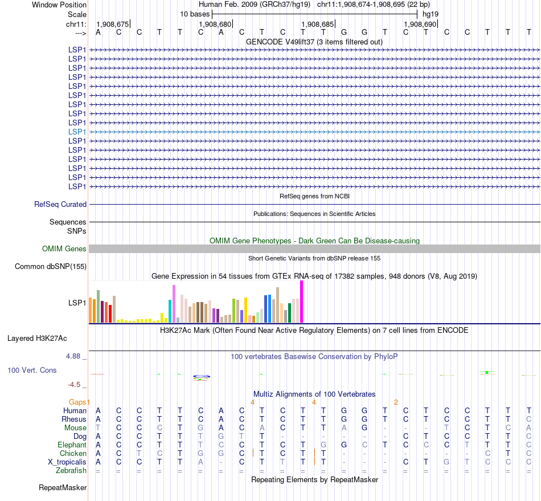Select the 'Rhesus' species row label
Viewport: 541px width, 501px height.
[74, 419]
